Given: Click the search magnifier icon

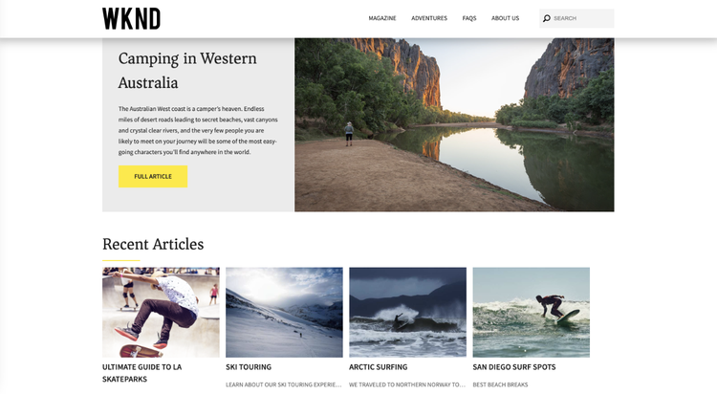Looking at the screenshot, I should pyautogui.click(x=547, y=18).
